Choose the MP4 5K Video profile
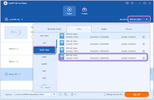 pyautogui.click(x=104, y=36)
